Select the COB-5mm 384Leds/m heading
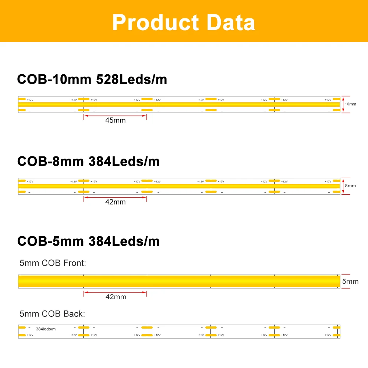This screenshot has height=368, width=368. pyautogui.click(x=88, y=241)
